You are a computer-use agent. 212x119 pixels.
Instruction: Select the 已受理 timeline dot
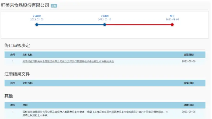(x=37, y=25)
